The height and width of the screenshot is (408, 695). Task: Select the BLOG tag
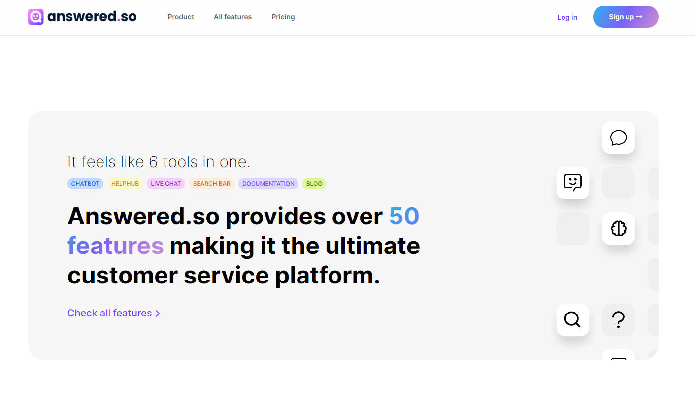coord(314,184)
